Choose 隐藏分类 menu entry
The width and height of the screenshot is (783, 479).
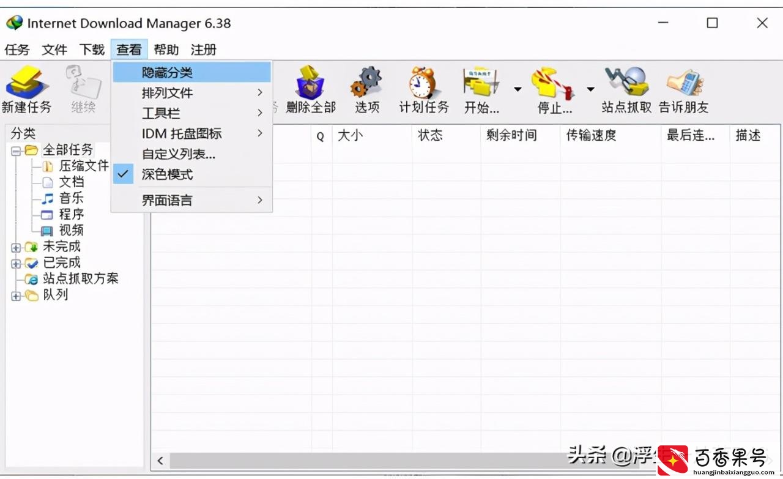(x=191, y=72)
